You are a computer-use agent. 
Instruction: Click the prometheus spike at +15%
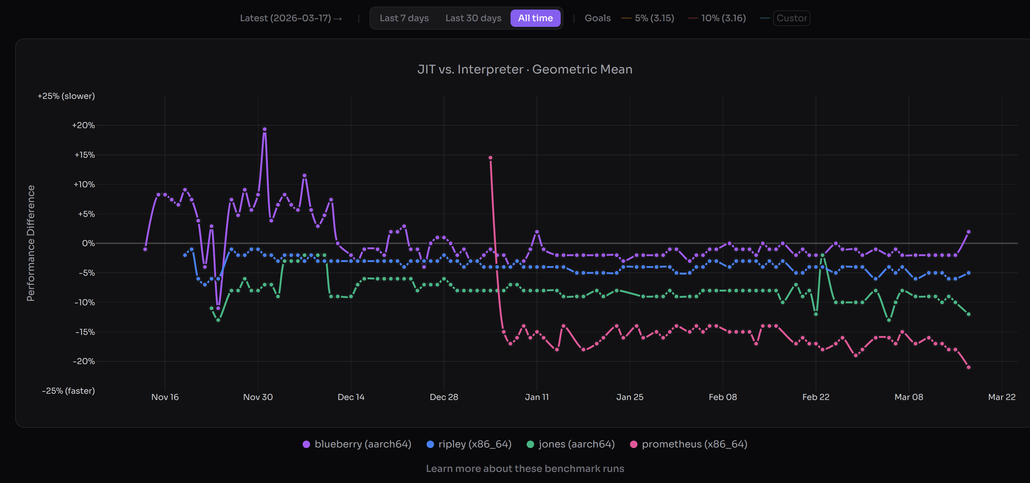coord(490,157)
